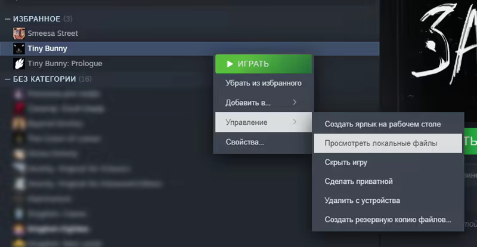Open Просмотреть локальные файлы
The image size is (477, 247).
click(380, 143)
